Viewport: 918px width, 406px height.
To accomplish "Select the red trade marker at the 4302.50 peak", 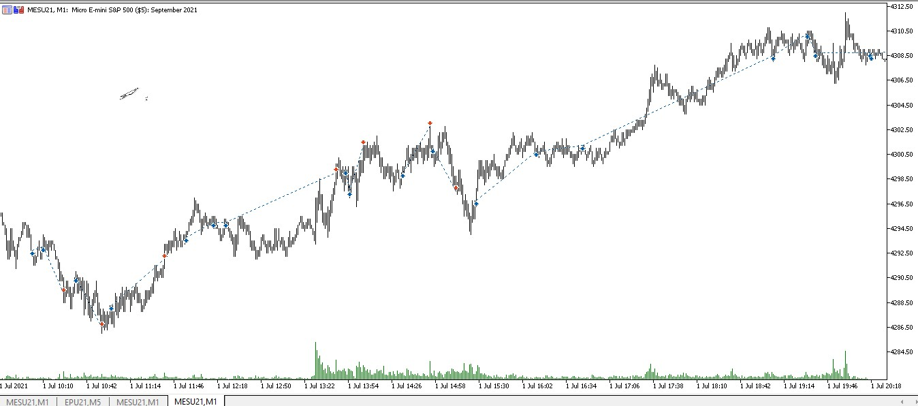I will 430,123.
